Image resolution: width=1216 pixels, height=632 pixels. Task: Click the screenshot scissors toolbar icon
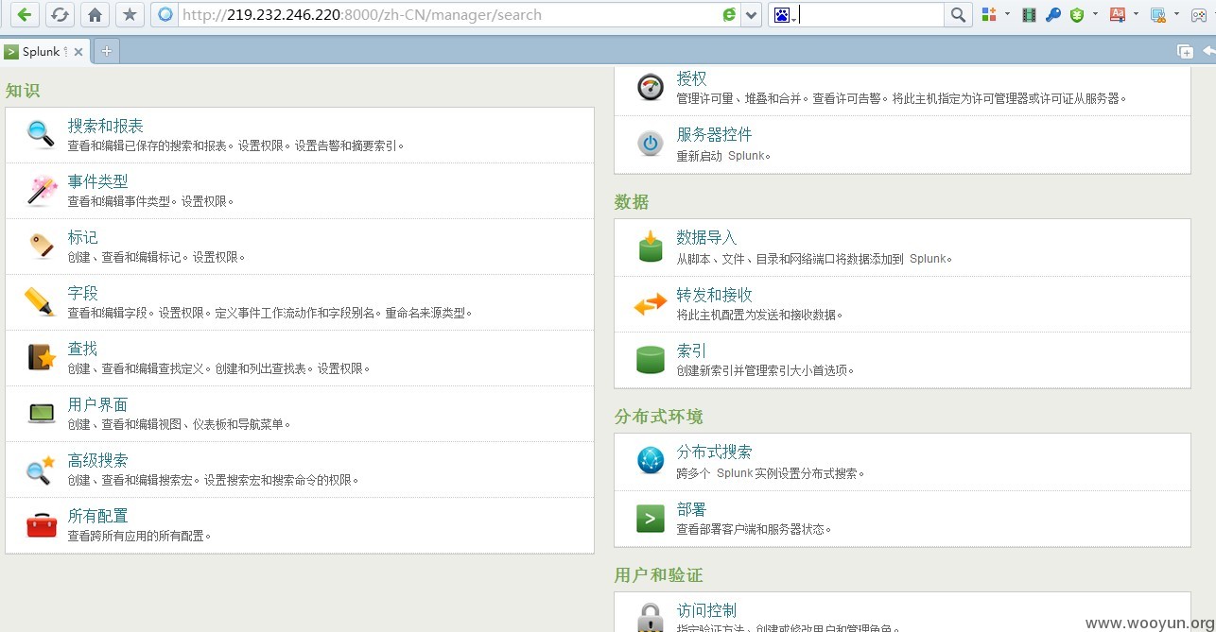click(x=1158, y=14)
